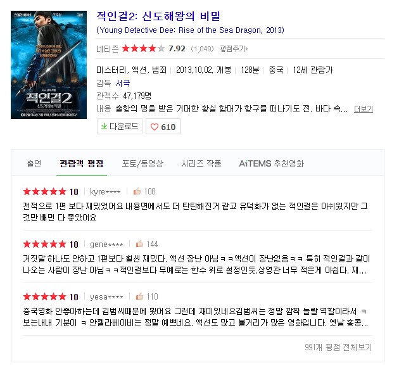Click director name 서극 link

(x=123, y=83)
